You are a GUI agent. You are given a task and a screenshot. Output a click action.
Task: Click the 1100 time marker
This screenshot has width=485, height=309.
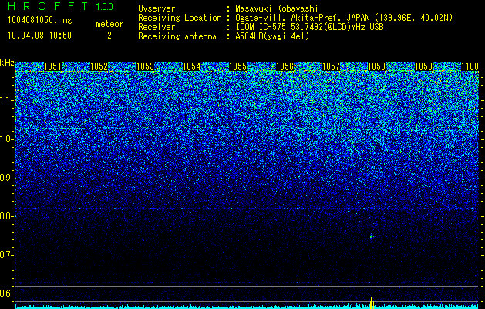click(x=470, y=66)
